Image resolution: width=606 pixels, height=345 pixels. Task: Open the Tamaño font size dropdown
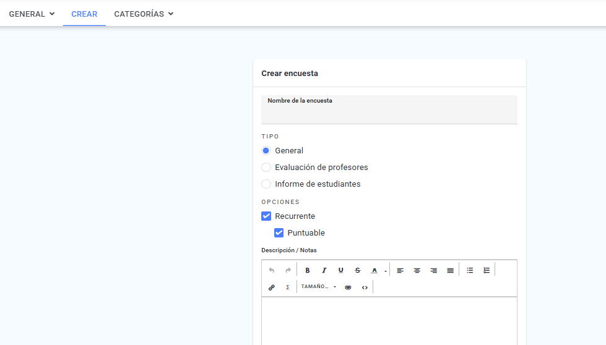pyautogui.click(x=318, y=287)
